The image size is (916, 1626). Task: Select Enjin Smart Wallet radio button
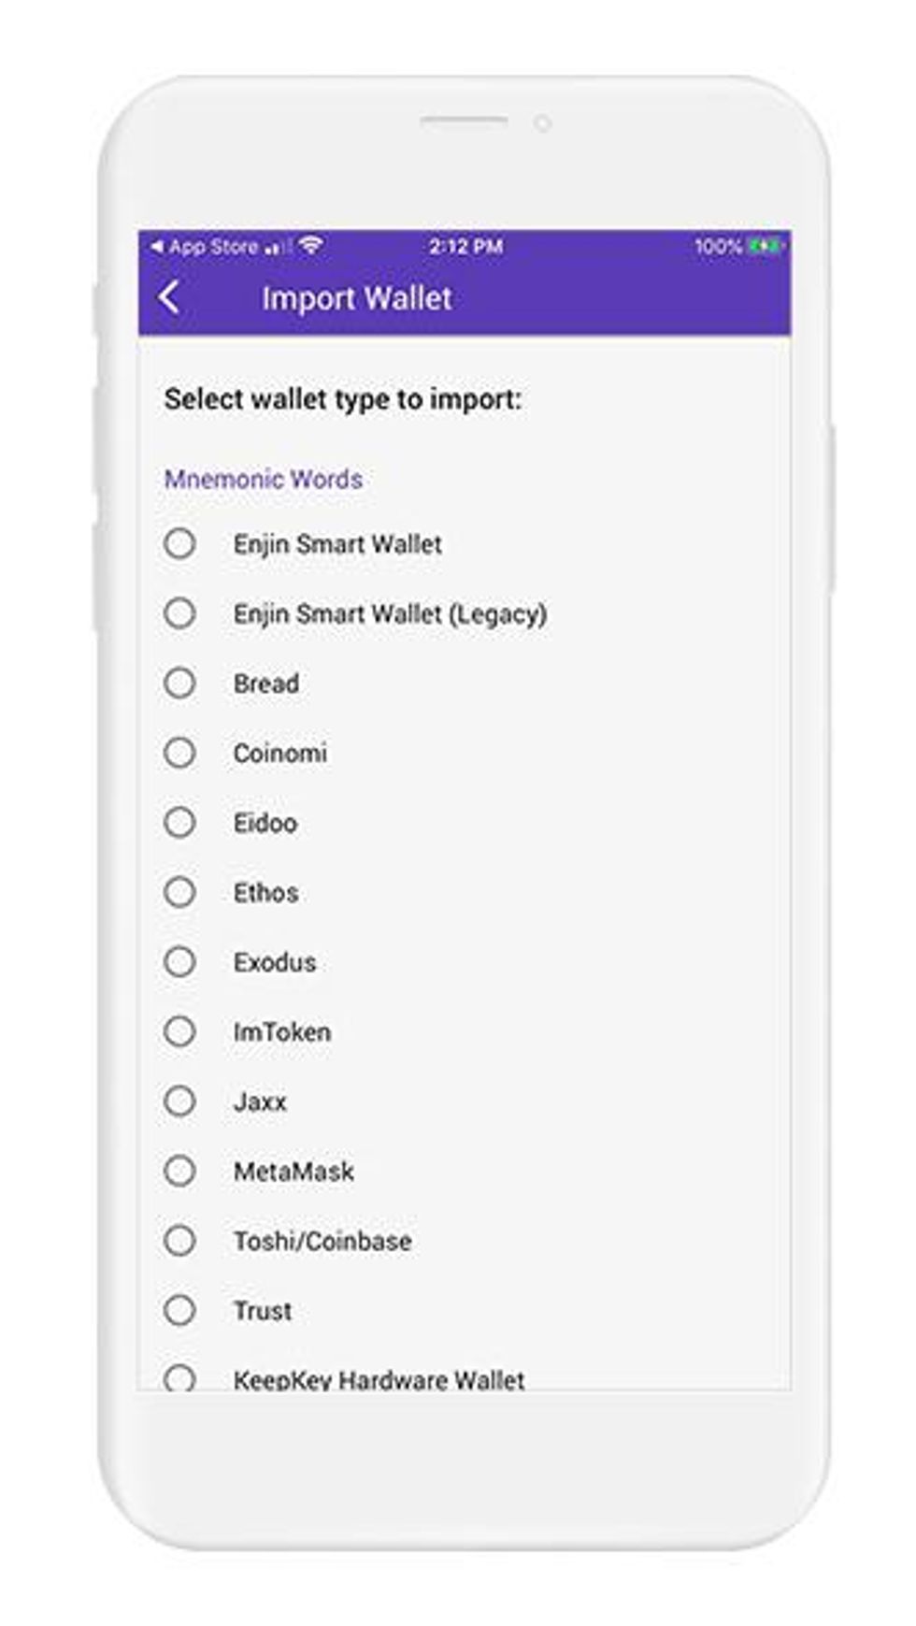(179, 544)
